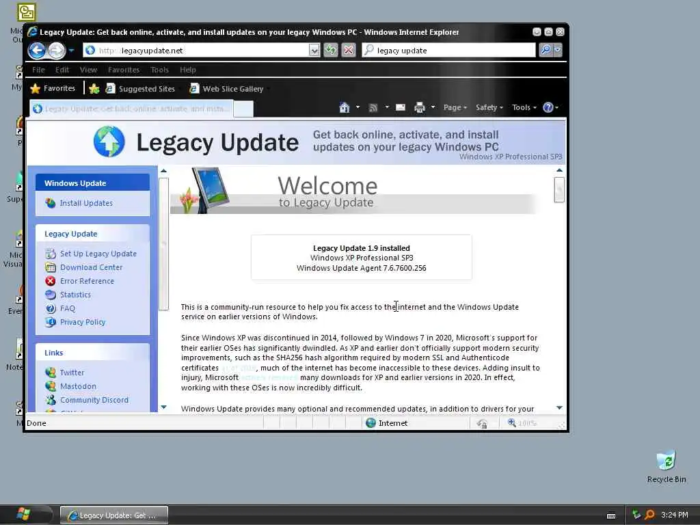Viewport: 700px width, 525px height.
Task: Click the FAQ question mark icon
Action: (51, 308)
